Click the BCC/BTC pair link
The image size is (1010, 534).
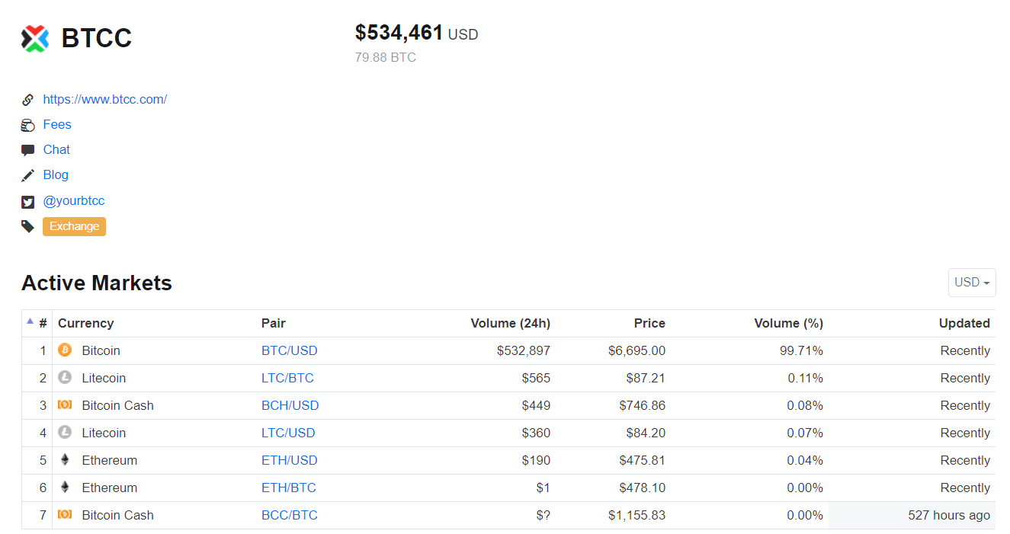[x=289, y=515]
